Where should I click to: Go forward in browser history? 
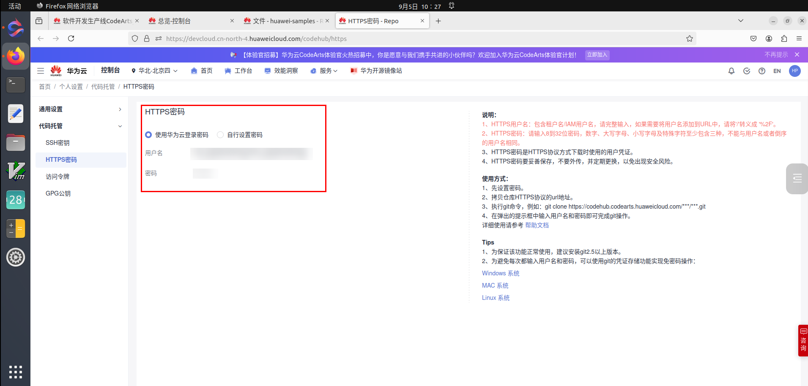pos(56,38)
